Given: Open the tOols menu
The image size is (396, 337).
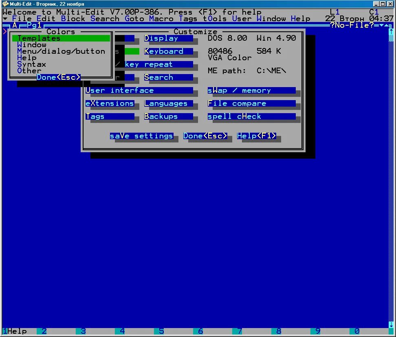Looking at the screenshot, I should coord(215,19).
